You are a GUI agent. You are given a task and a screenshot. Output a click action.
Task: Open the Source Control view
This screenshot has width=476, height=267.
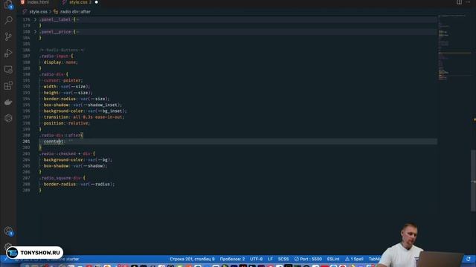coord(8,36)
